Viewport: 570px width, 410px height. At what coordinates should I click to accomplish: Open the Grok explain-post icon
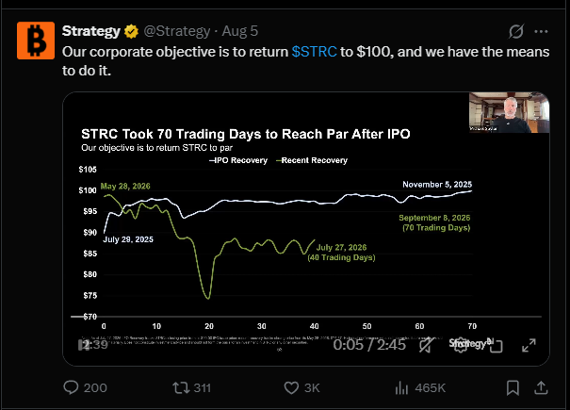coord(516,32)
